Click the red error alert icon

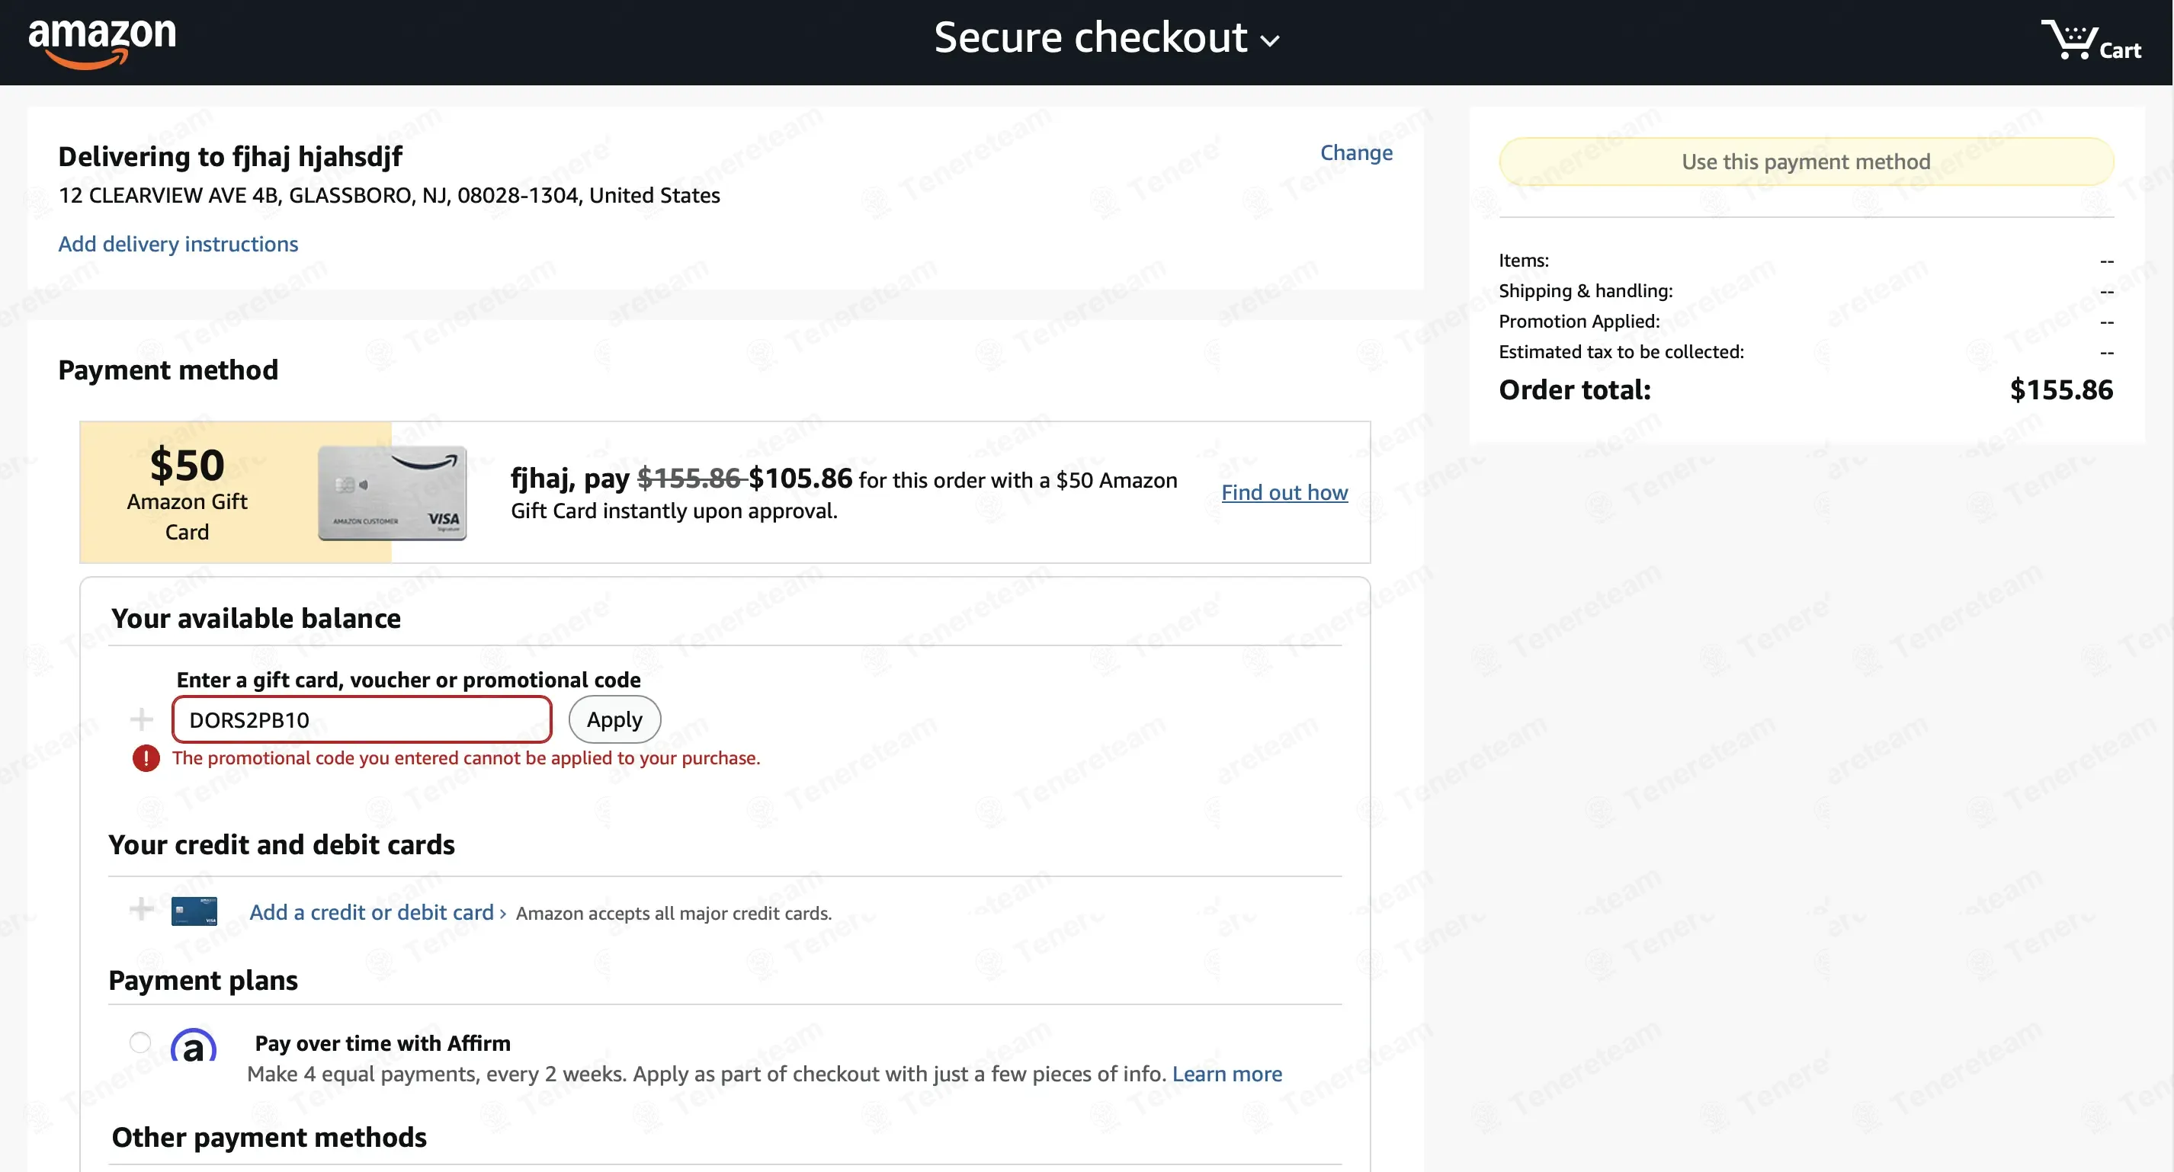coord(146,757)
